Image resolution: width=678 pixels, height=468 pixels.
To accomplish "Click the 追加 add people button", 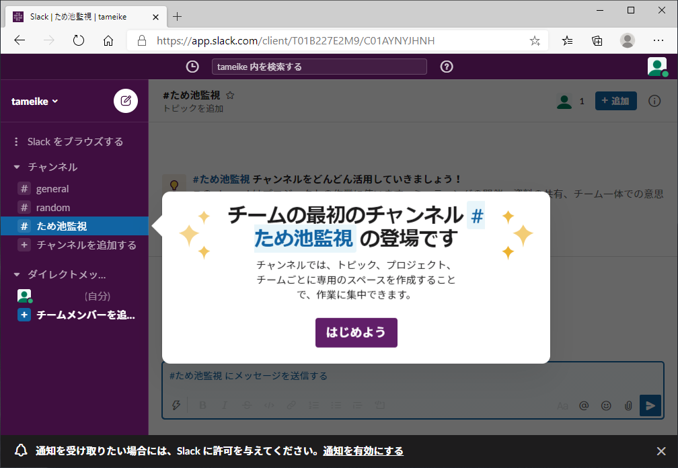I will (x=615, y=101).
